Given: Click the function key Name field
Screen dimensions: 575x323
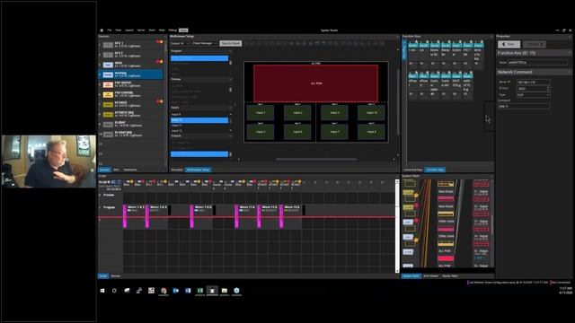Looking at the screenshot, I should coord(537,63).
